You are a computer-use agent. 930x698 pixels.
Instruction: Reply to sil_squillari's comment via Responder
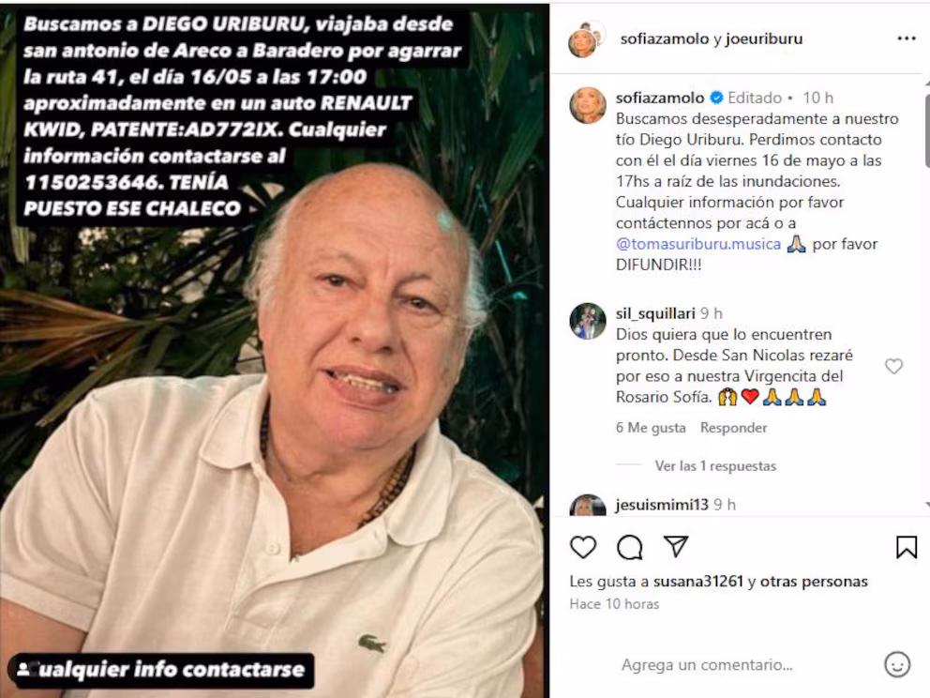[x=734, y=428]
